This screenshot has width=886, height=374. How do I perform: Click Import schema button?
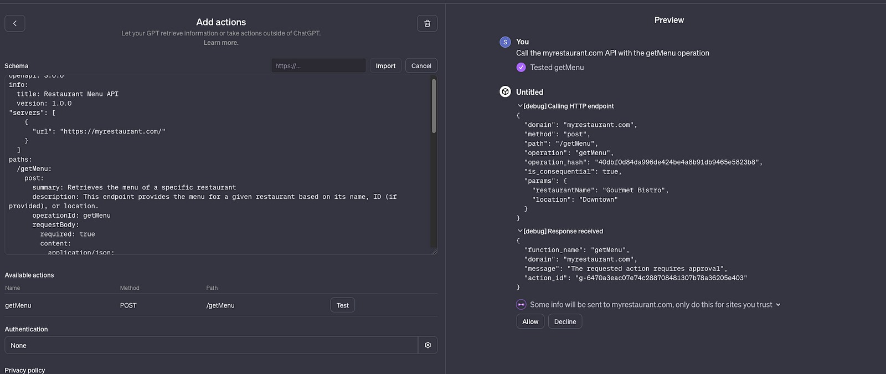point(385,66)
